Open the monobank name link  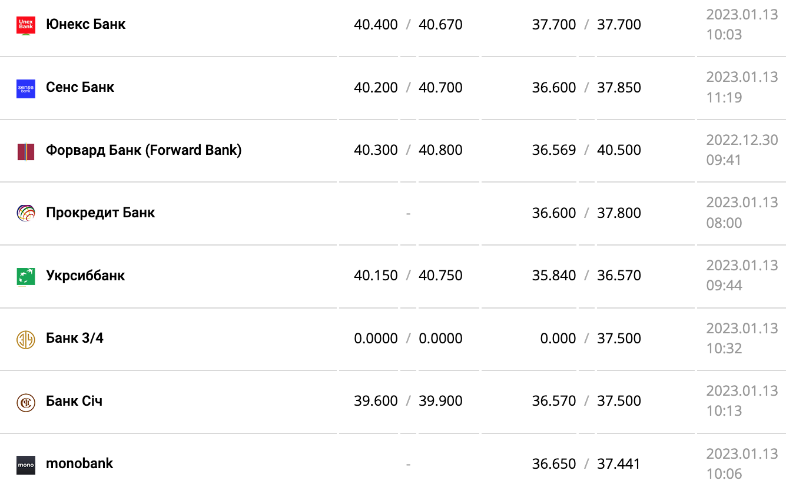(79, 463)
